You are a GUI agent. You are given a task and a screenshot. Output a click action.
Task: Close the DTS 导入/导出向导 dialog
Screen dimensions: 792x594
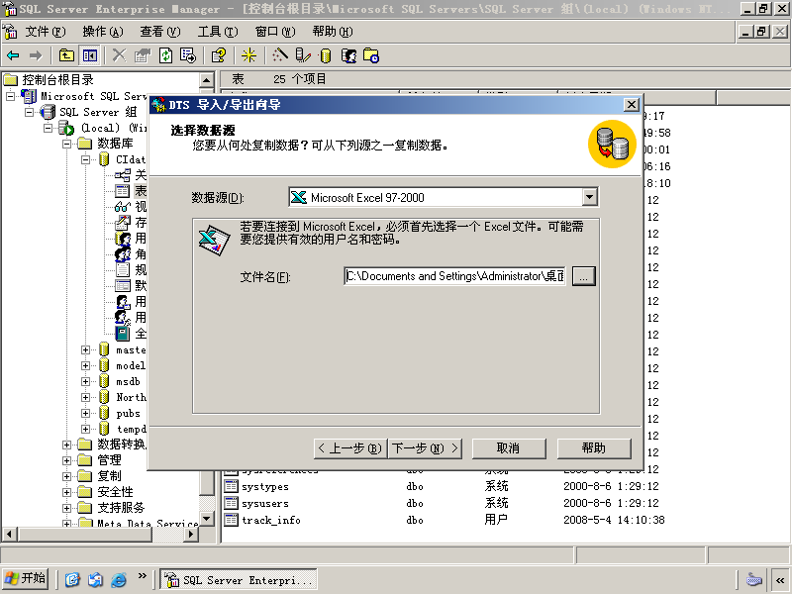coord(632,105)
